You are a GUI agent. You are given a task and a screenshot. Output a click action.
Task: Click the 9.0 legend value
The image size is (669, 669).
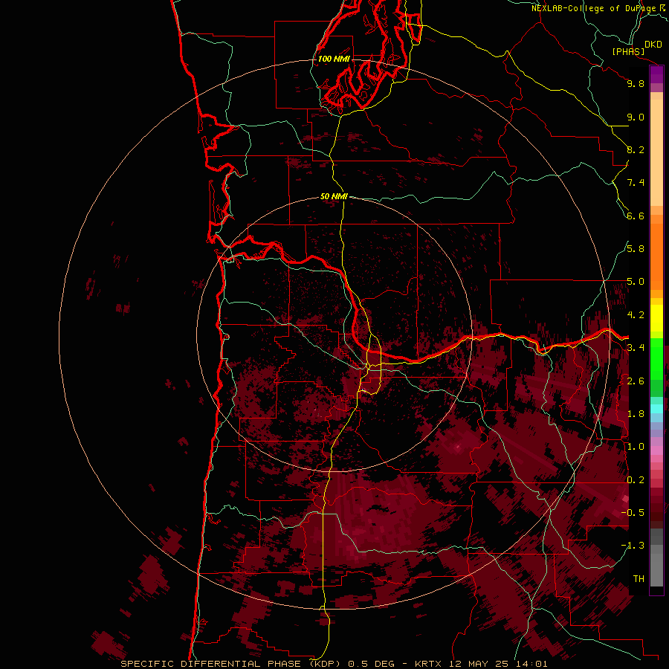click(636, 117)
